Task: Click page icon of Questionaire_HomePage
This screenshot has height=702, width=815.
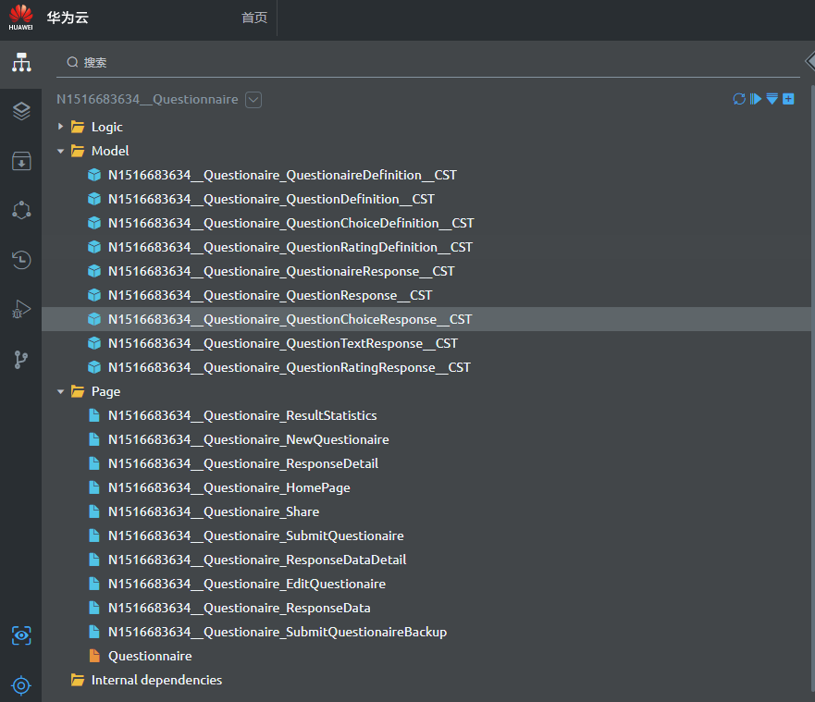Action: pos(94,487)
